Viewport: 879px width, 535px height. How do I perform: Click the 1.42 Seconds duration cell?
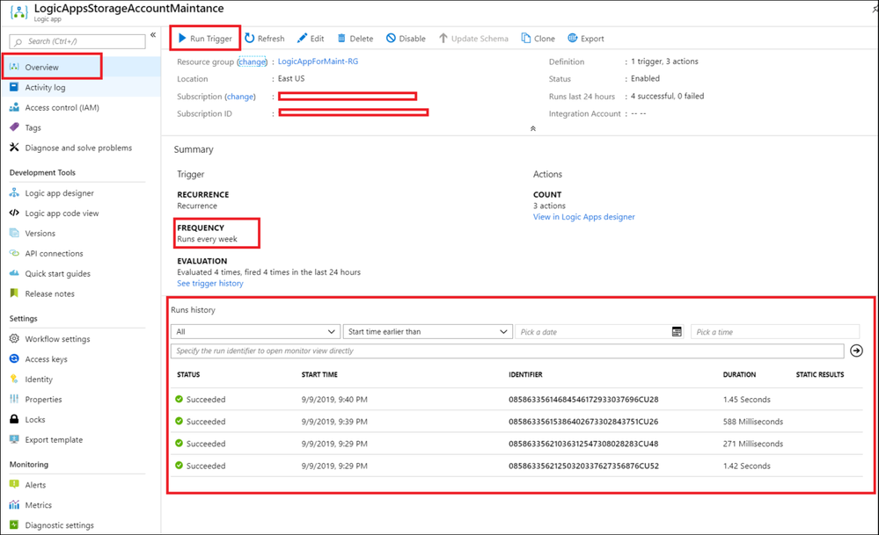pos(747,466)
